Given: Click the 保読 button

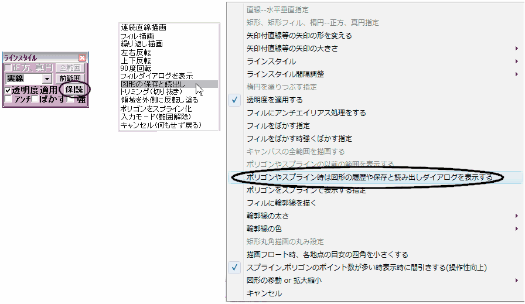Looking at the screenshot, I should 74,90.
